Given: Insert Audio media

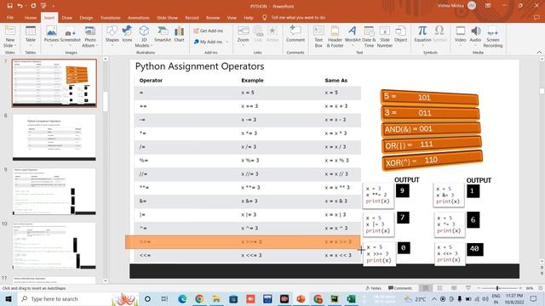Looking at the screenshot, I should [x=475, y=35].
